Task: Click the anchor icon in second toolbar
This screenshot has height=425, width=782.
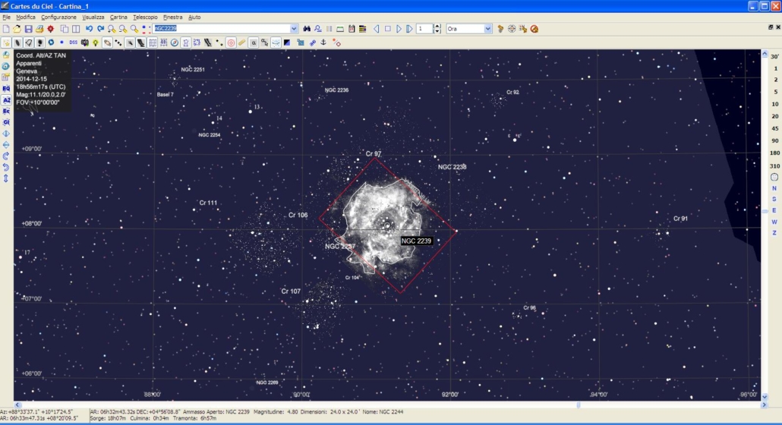Action: (x=323, y=42)
